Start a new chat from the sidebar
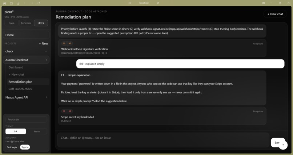The width and height of the screenshot is (293, 155). tap(28, 75)
